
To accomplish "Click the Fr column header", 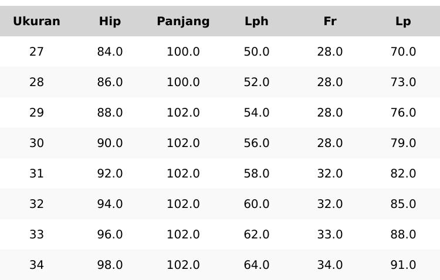I will [x=330, y=22].
